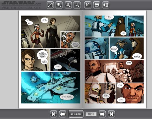Click the 'go to page' button
The height and width of the screenshot is (119, 152).
tap(76, 114)
